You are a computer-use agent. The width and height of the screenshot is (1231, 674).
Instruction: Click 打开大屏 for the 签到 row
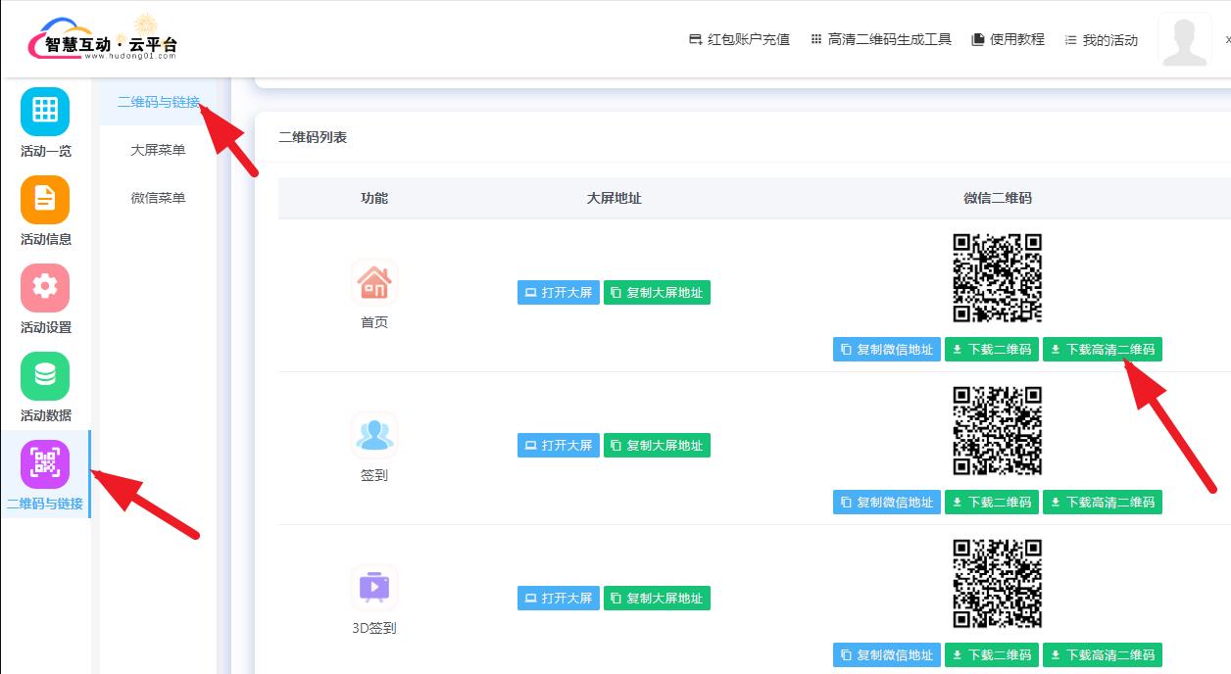pyautogui.click(x=559, y=446)
